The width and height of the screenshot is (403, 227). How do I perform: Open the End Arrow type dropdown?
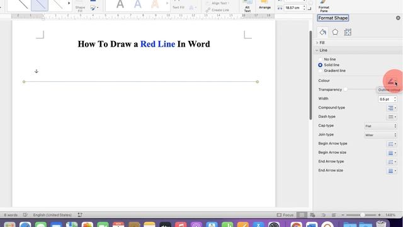point(392,162)
